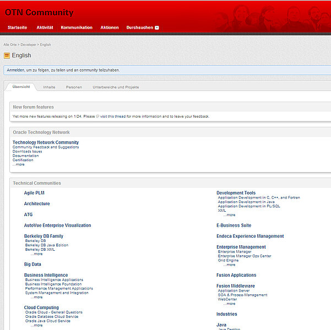This screenshot has width=331, height=330.
Task: Click the English folder icon beside heading
Action: 7,56
